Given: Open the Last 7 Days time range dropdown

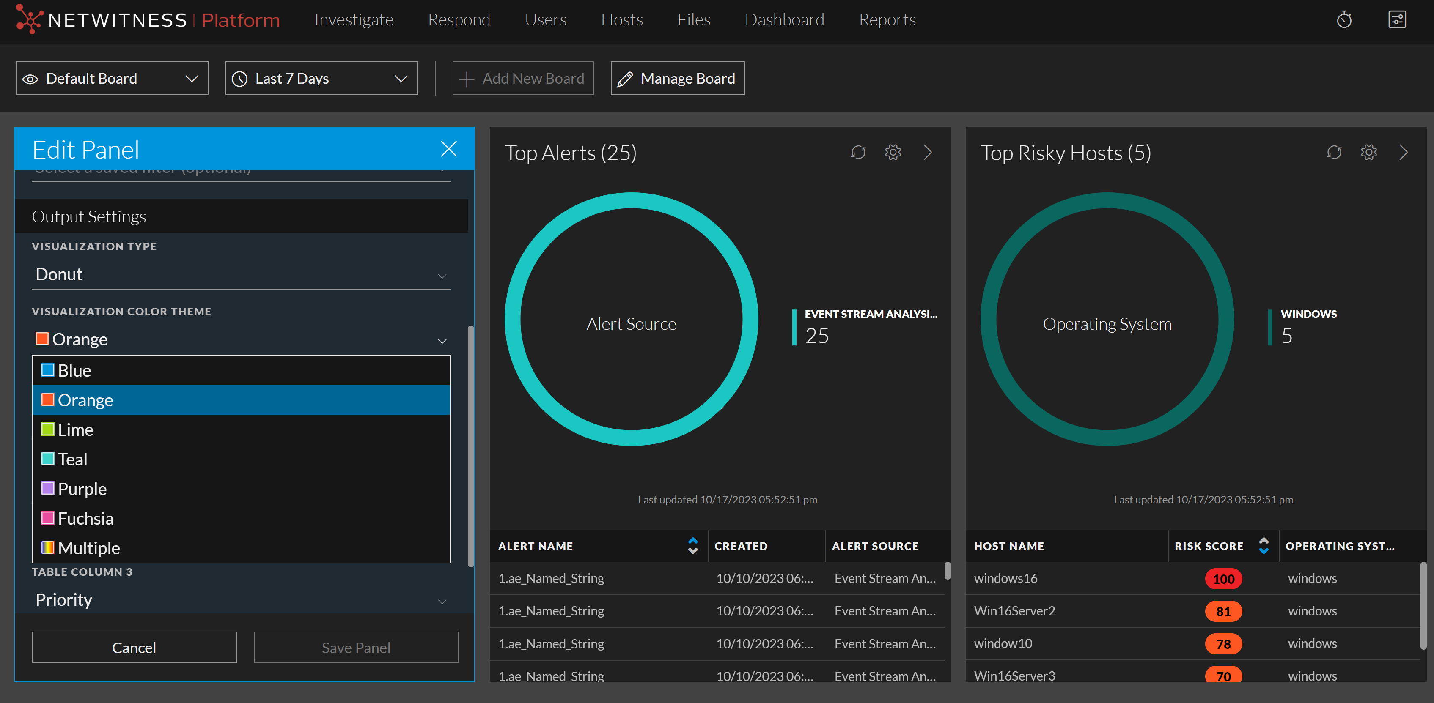Looking at the screenshot, I should point(321,79).
